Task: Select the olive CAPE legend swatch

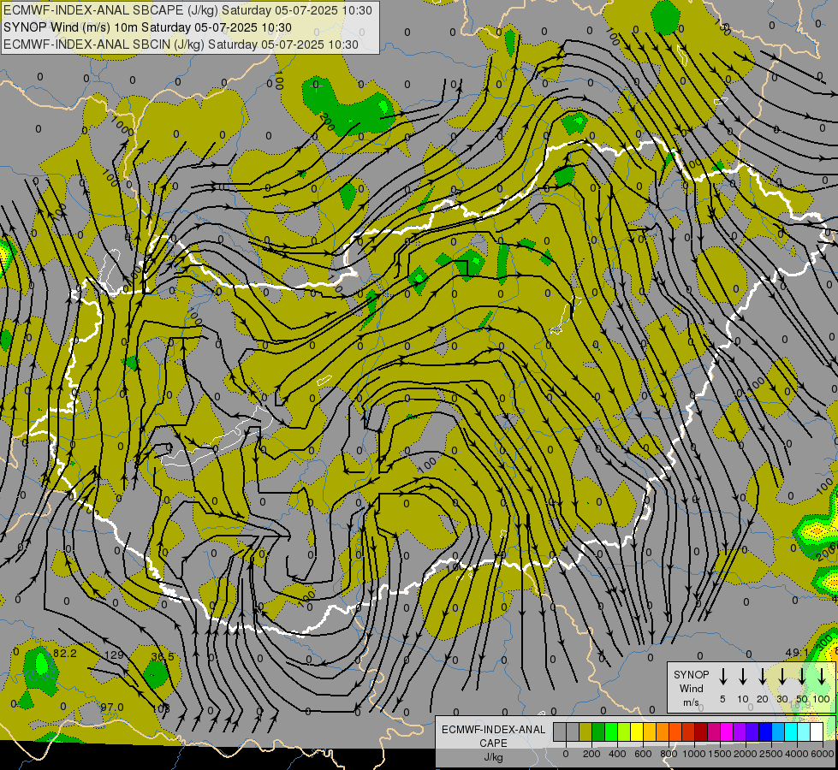Action: point(585,731)
